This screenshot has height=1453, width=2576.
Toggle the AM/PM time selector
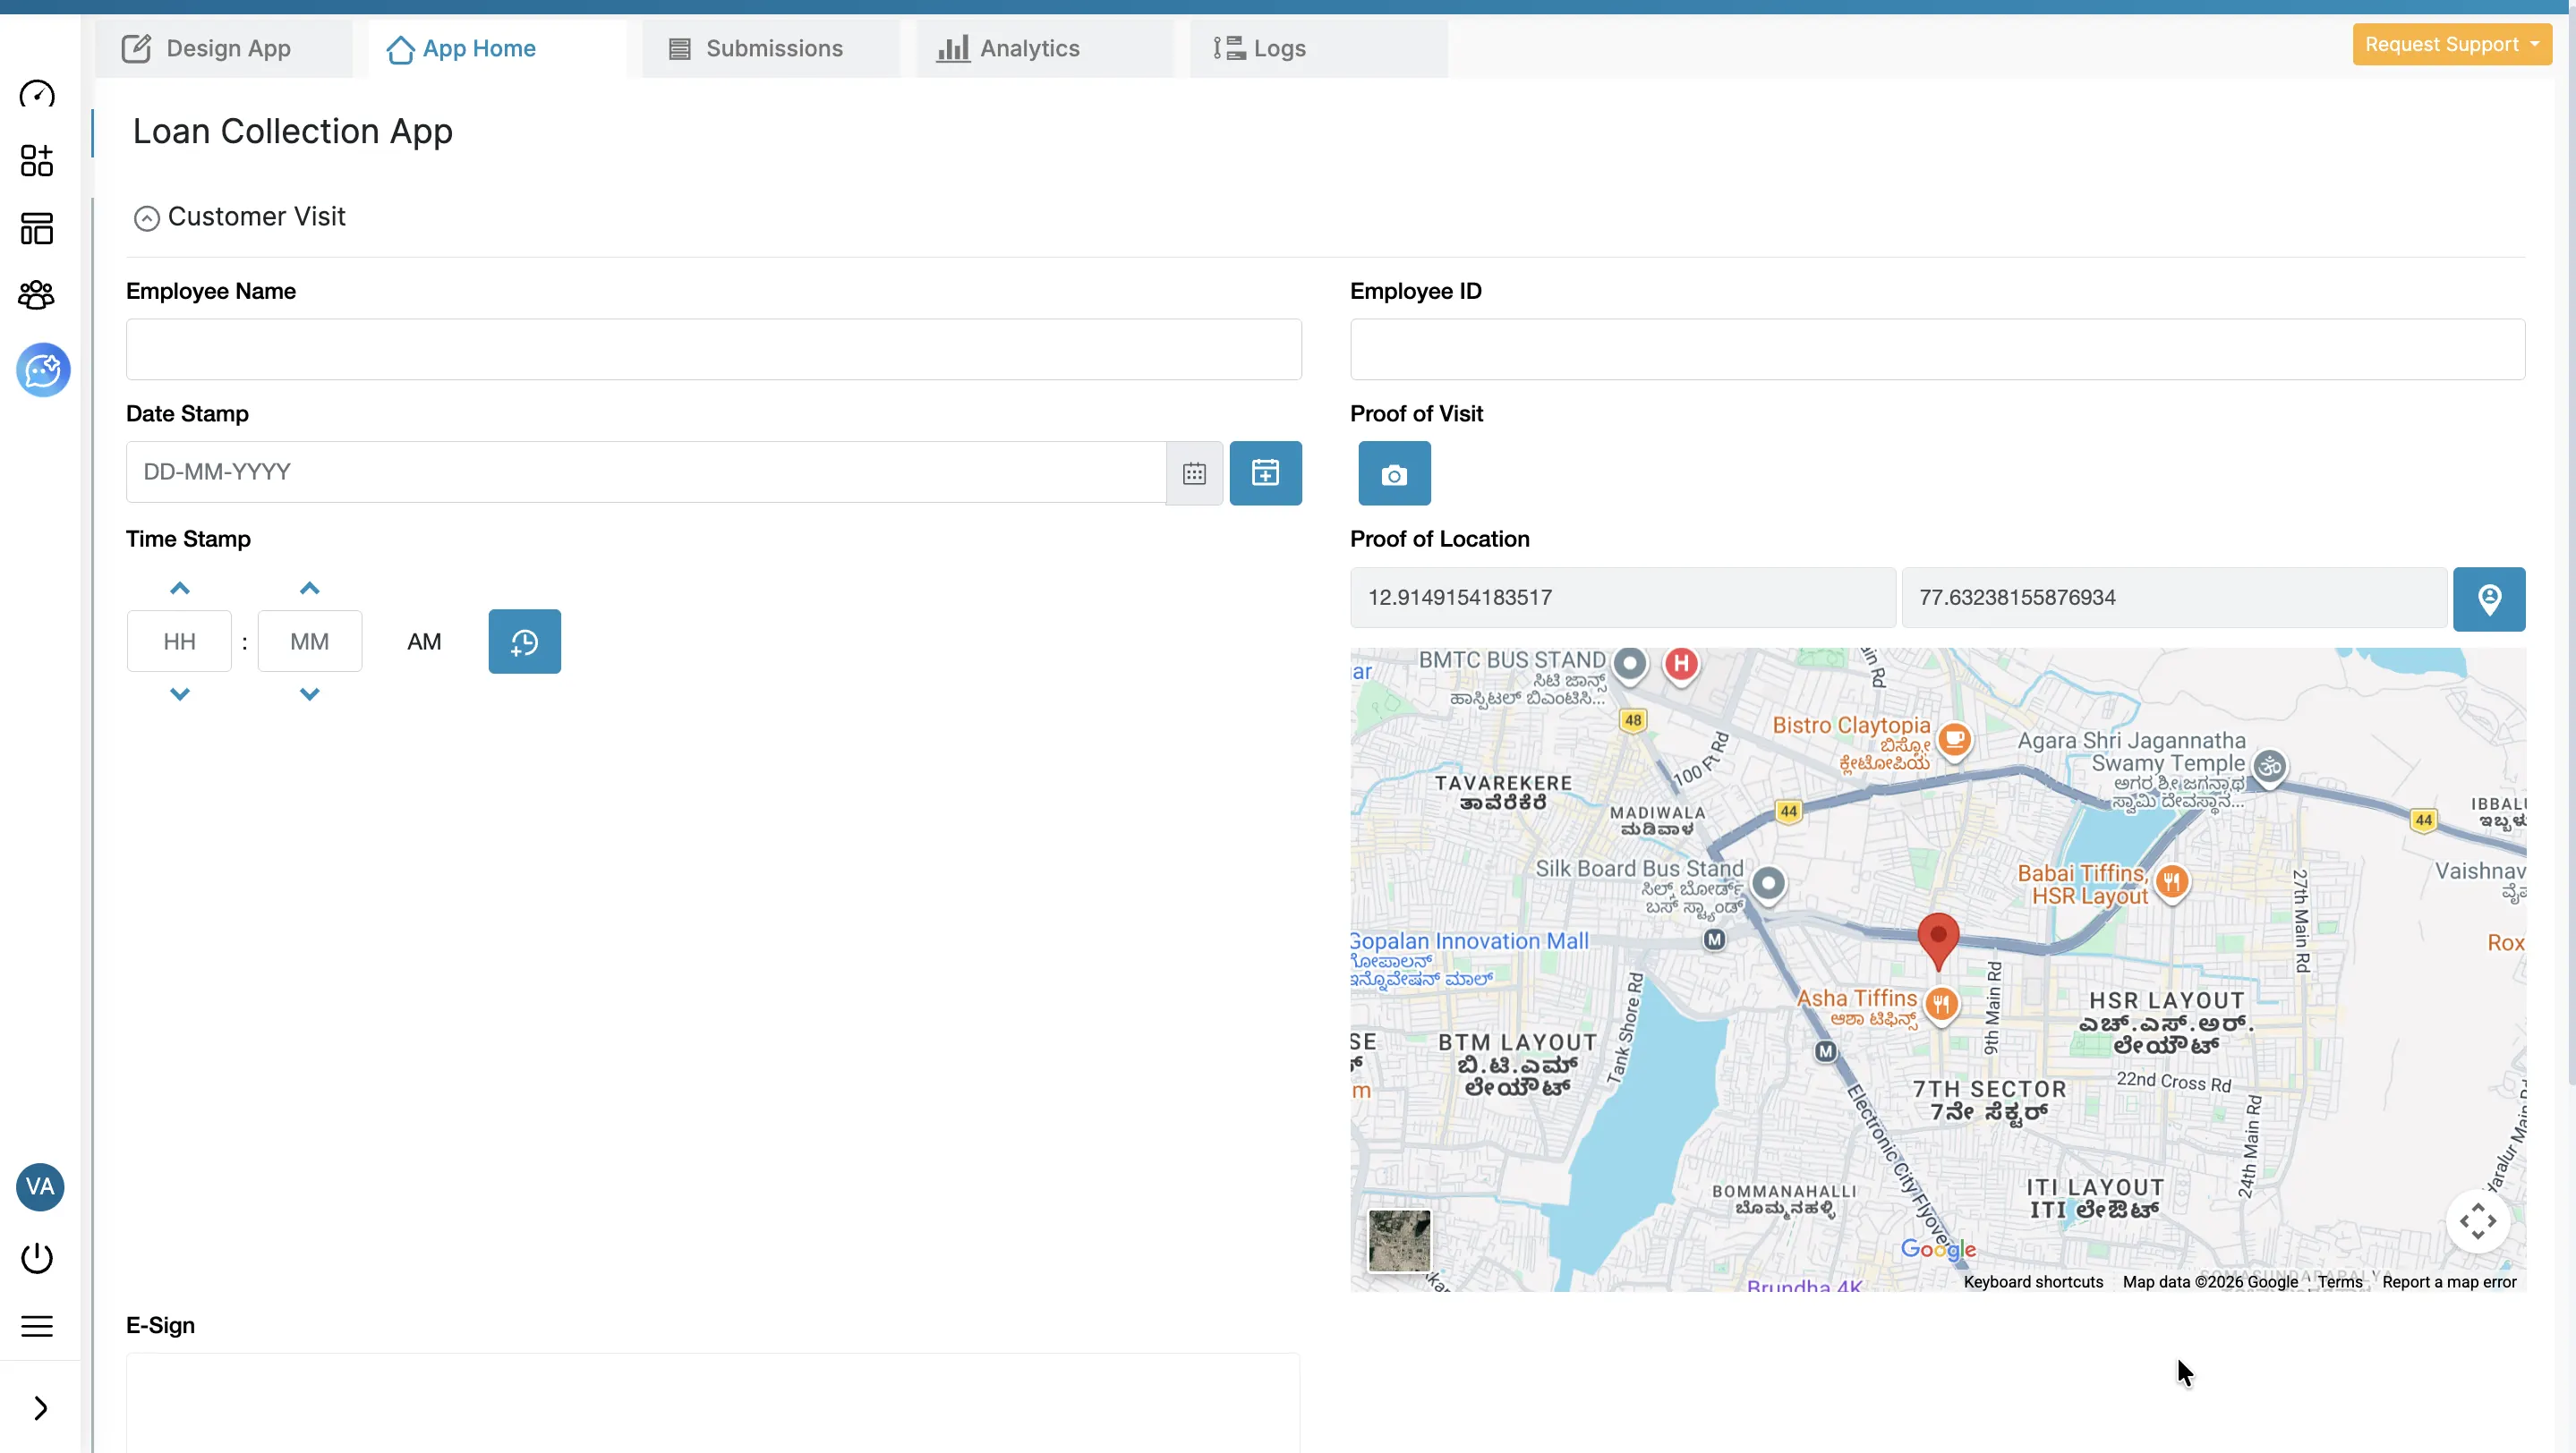tap(424, 642)
